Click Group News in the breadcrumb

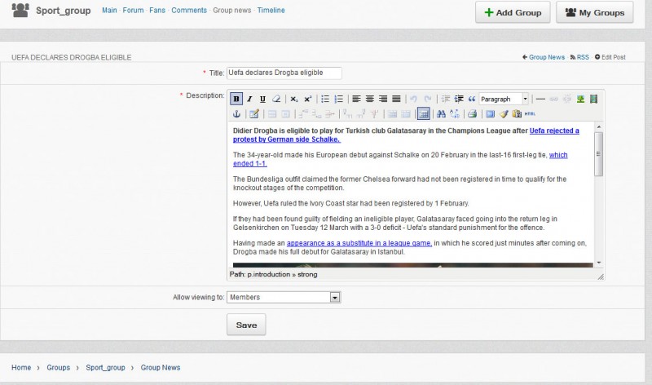pos(160,368)
